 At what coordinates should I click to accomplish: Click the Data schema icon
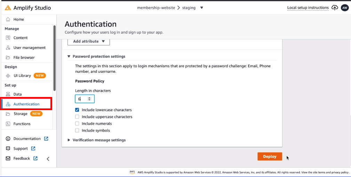(8, 94)
